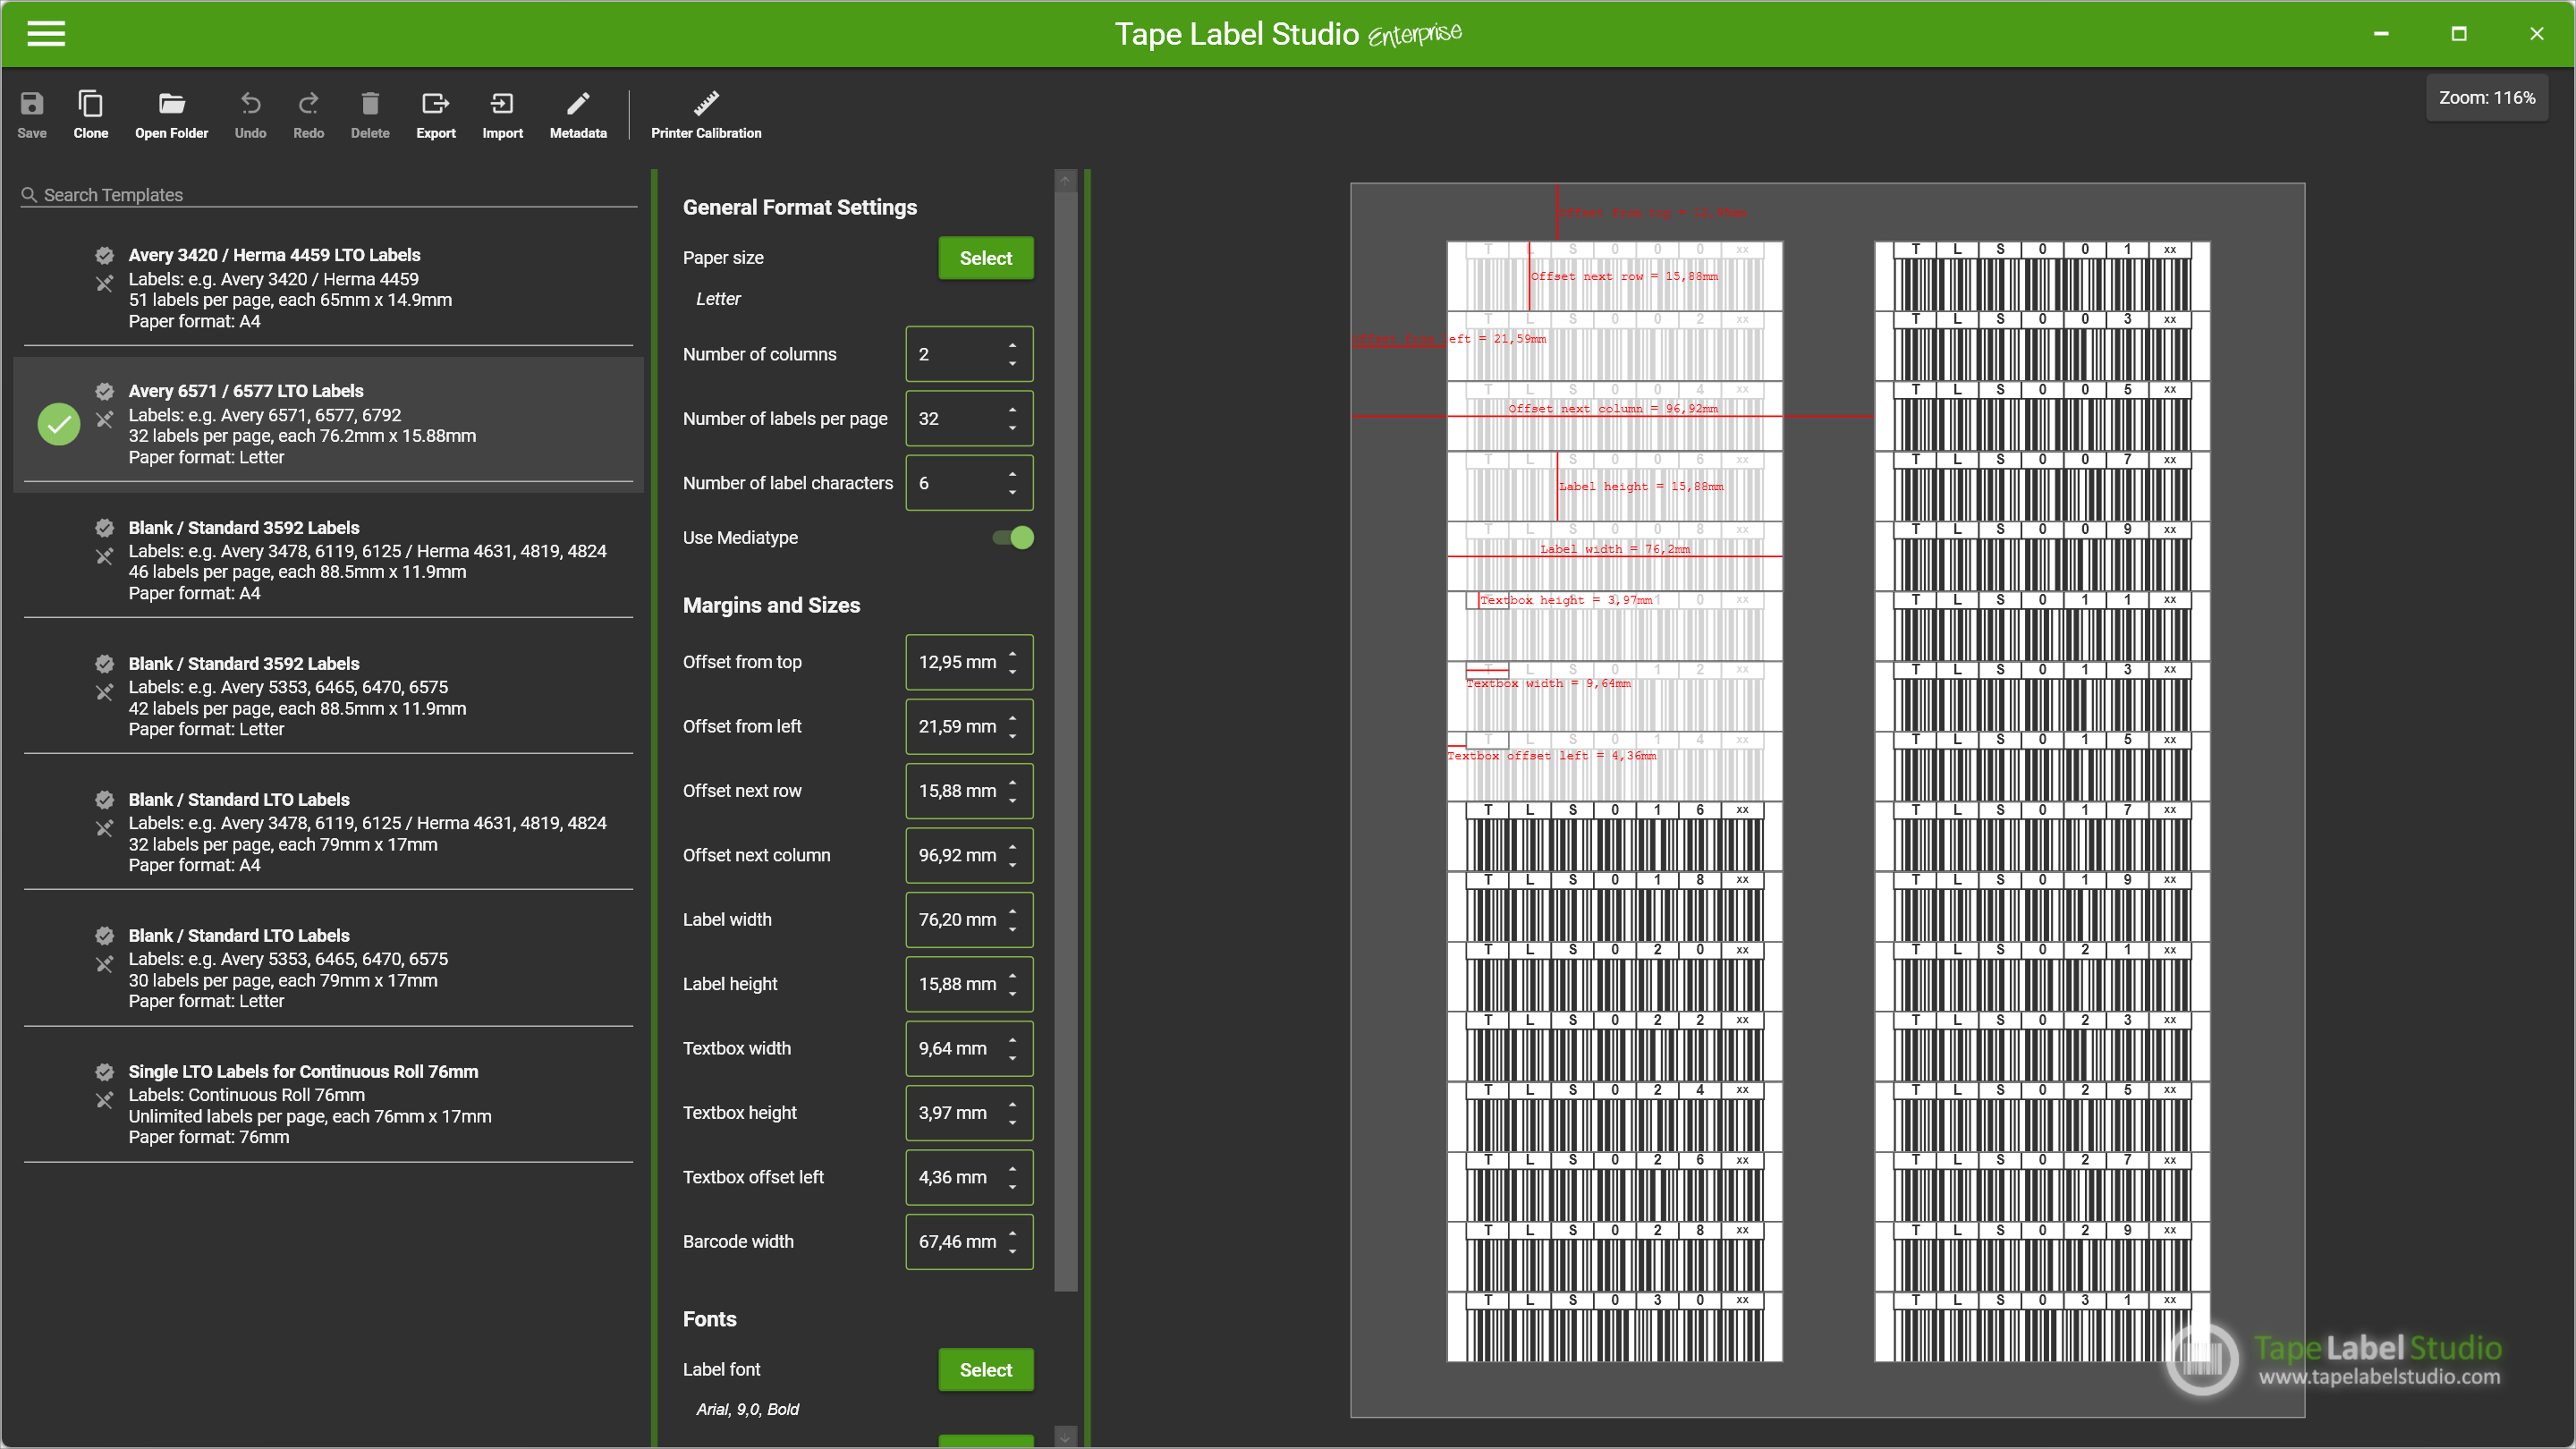The image size is (2576, 1449).
Task: Click the Letter paper size value
Action: click(x=718, y=299)
